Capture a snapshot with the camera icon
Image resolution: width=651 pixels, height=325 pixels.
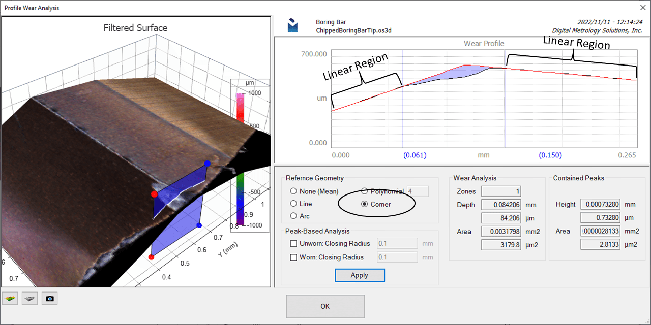tap(49, 298)
